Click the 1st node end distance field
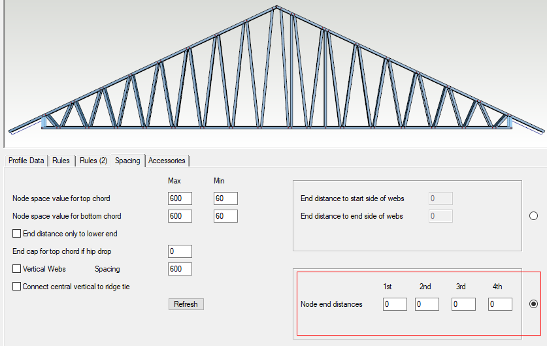Image resolution: width=547 pixels, height=346 pixels. point(395,304)
